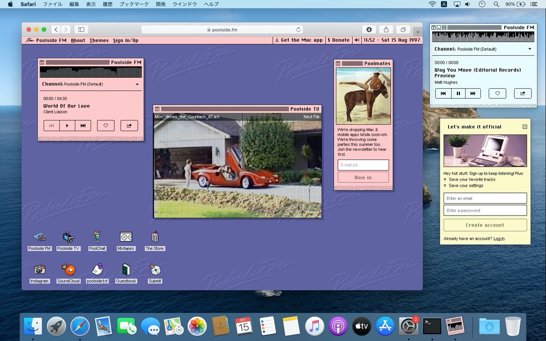Click Get the Mac app link
The width and height of the screenshot is (546, 341).
299,40
